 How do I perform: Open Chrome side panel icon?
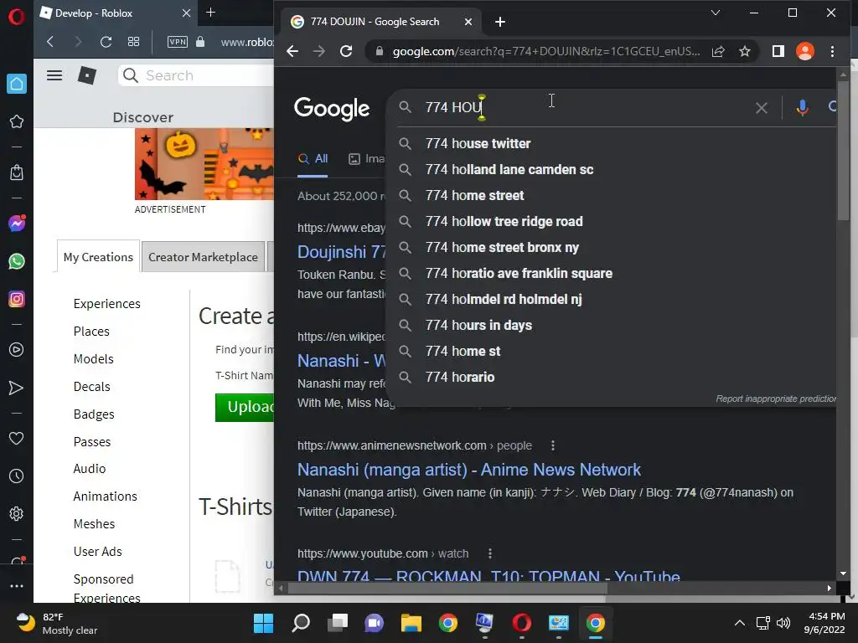[x=778, y=51]
